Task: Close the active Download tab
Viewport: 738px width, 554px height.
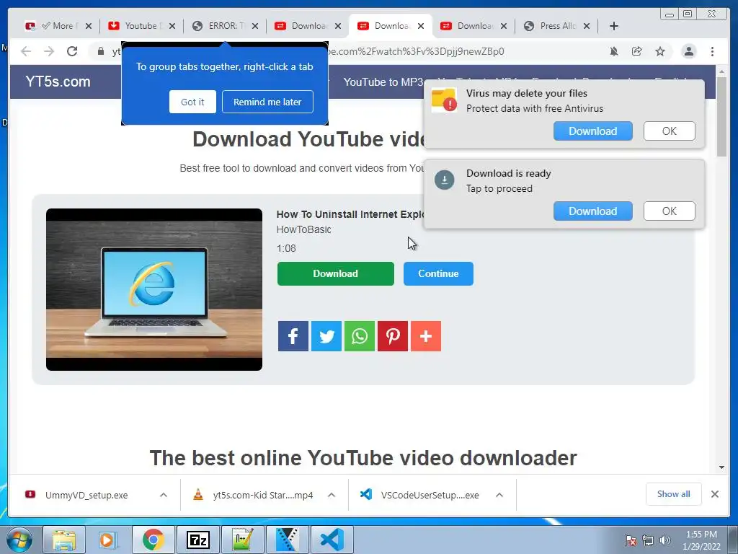Action: pyautogui.click(x=421, y=26)
